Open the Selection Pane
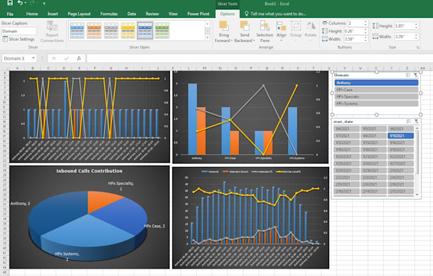Viewport: 433px width, 276px height. click(264, 32)
